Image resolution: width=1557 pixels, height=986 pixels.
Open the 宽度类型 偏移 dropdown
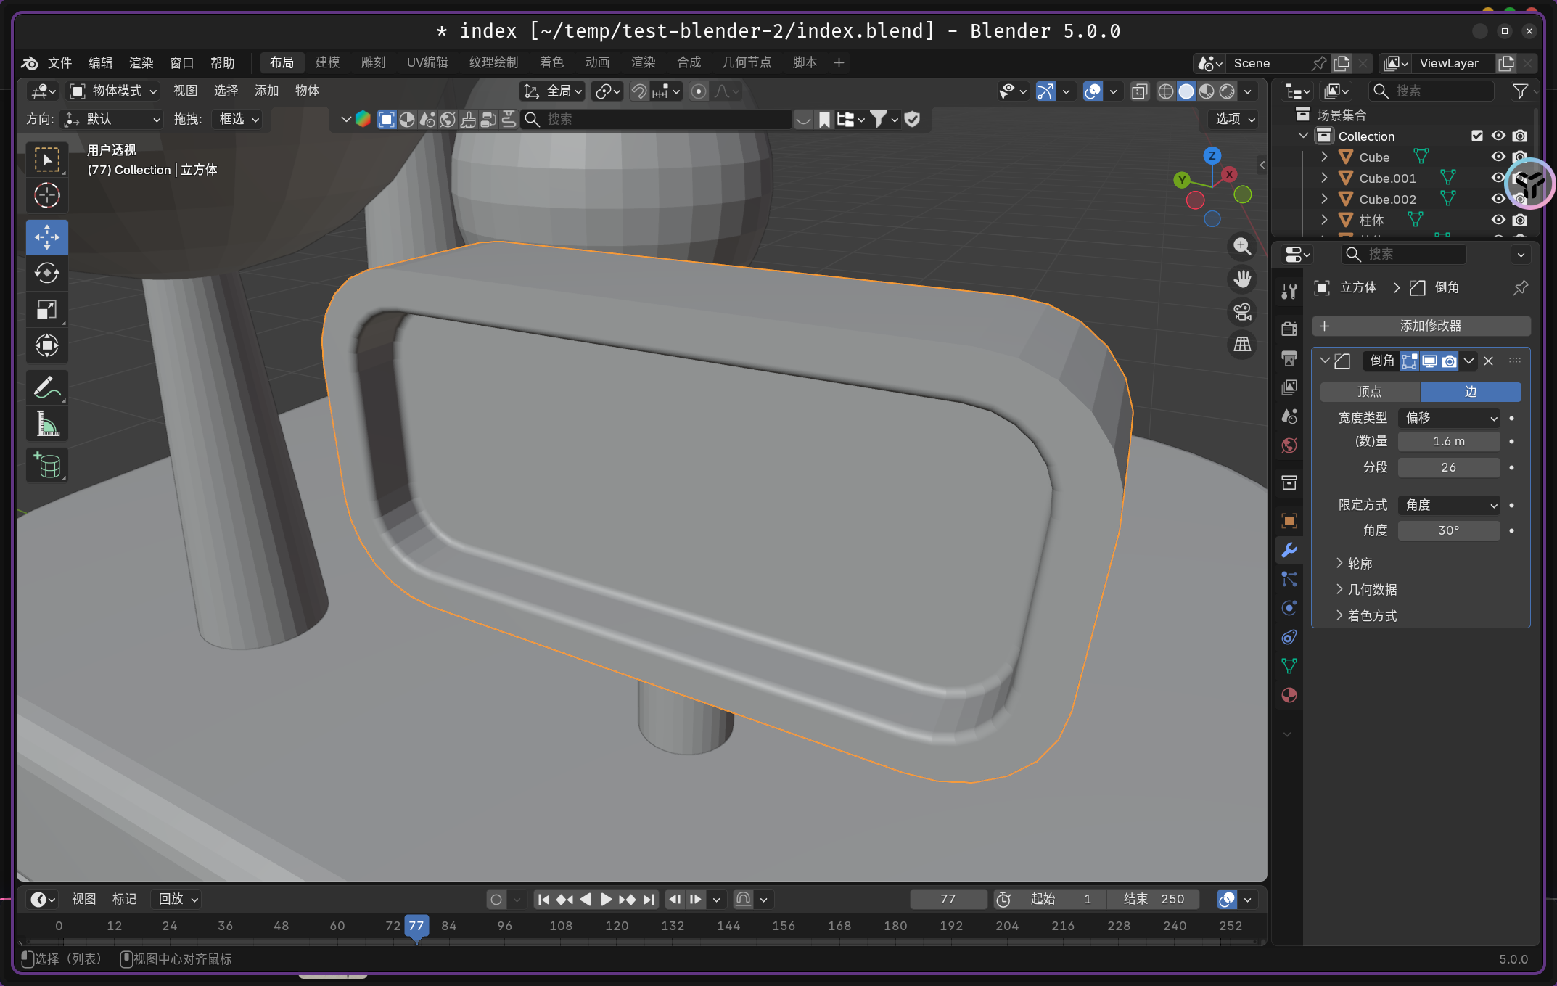[1449, 418]
